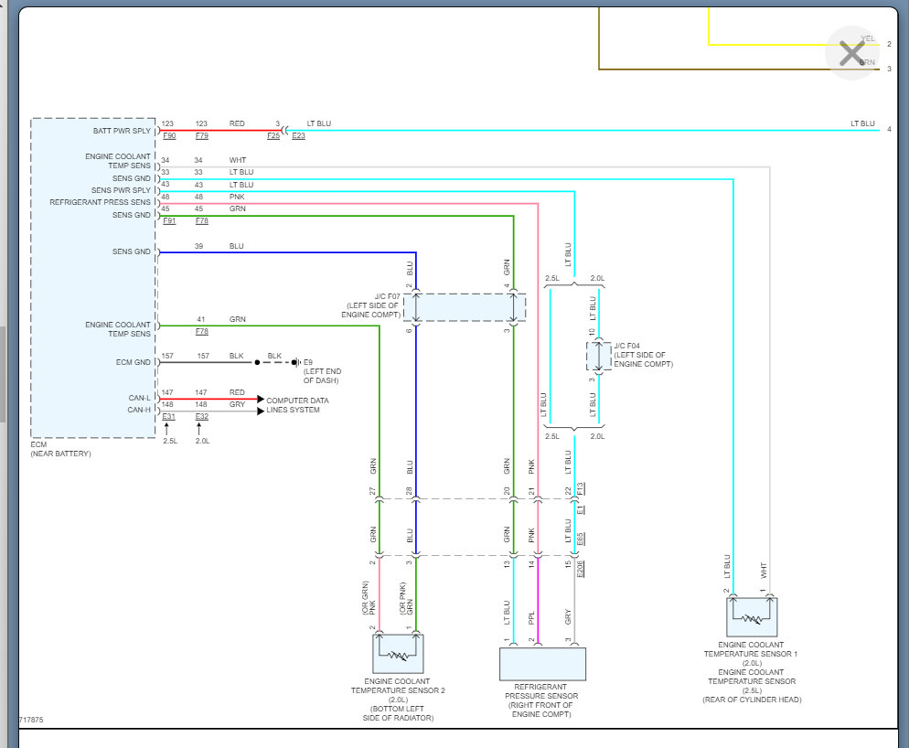Viewport: 909px width, 748px height.
Task: Open the F90 connector reference
Action: pos(169,135)
